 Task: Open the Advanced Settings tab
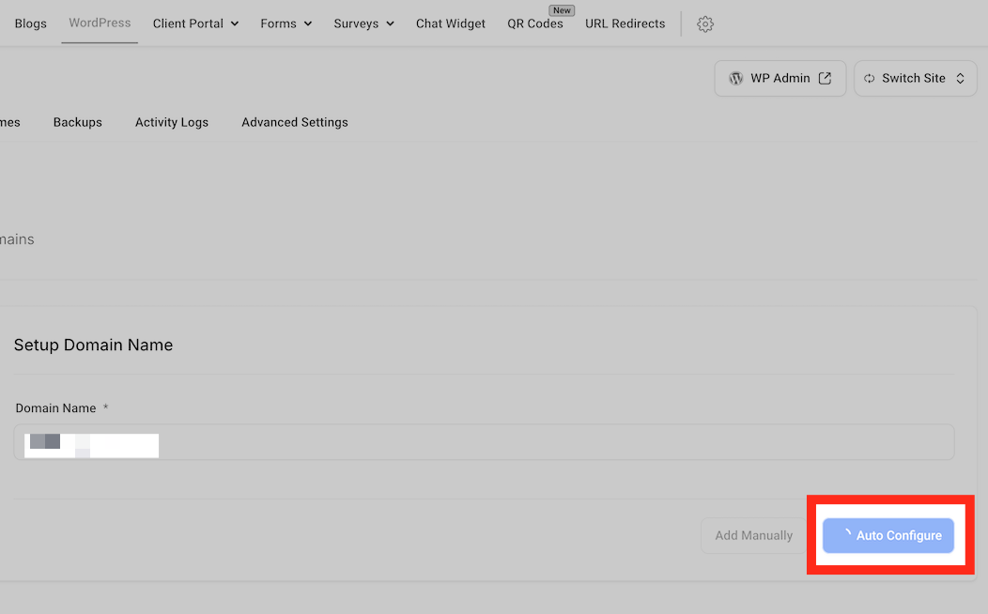pyautogui.click(x=294, y=122)
